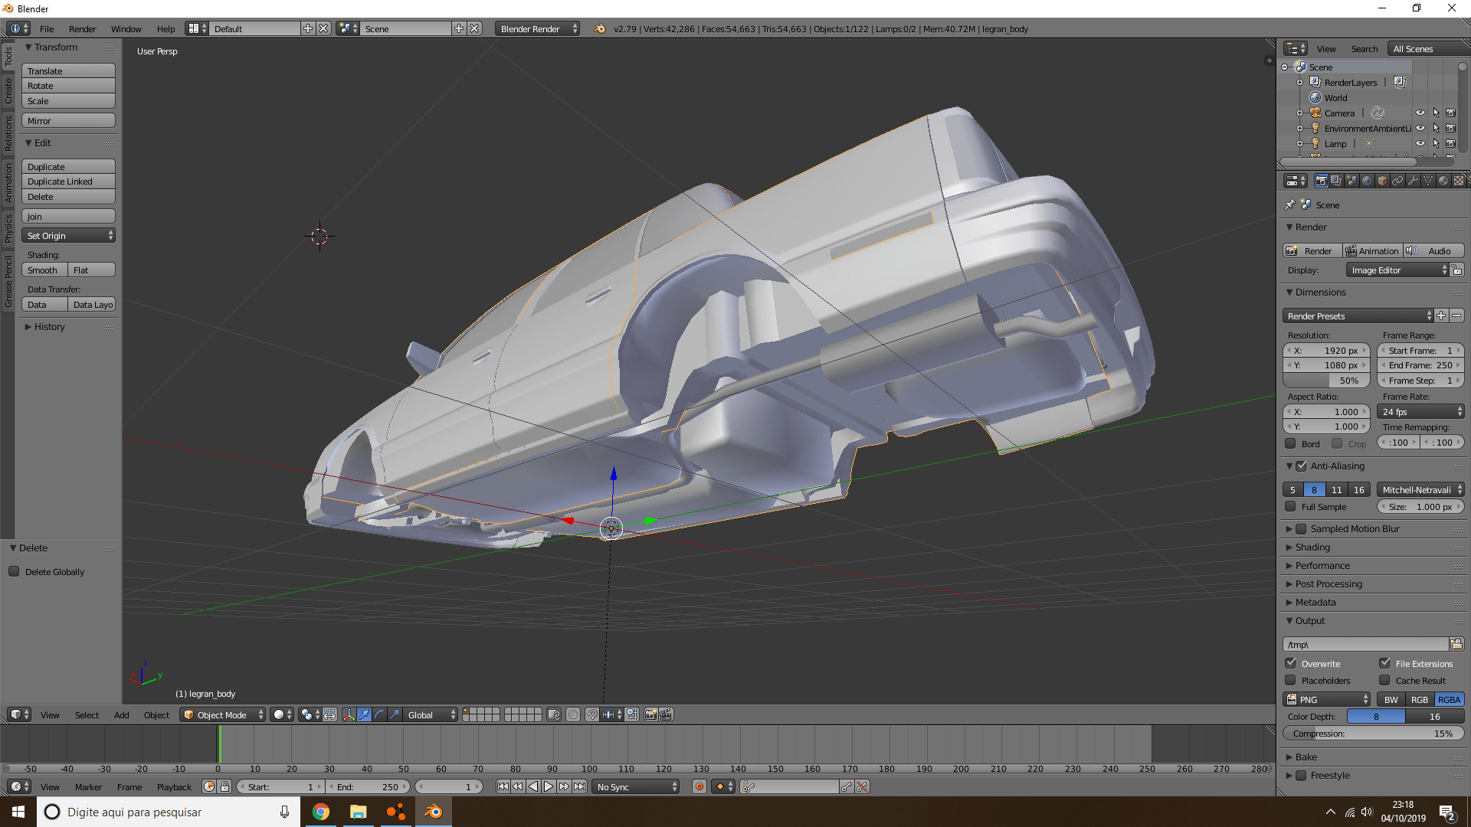Click the Compression percentage slider
Screen dimensions: 1471x827
(x=1373, y=733)
